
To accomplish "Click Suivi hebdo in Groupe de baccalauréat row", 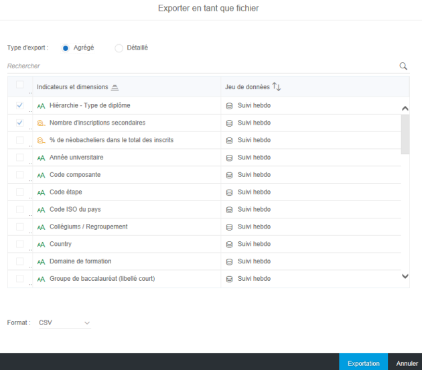I will 254,278.
